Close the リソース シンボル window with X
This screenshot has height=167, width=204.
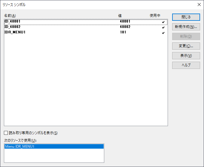coord(199,5)
